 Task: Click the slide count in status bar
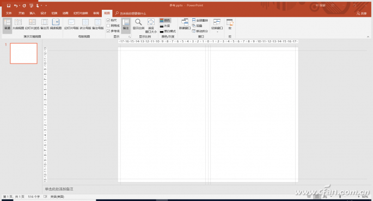[14, 197]
